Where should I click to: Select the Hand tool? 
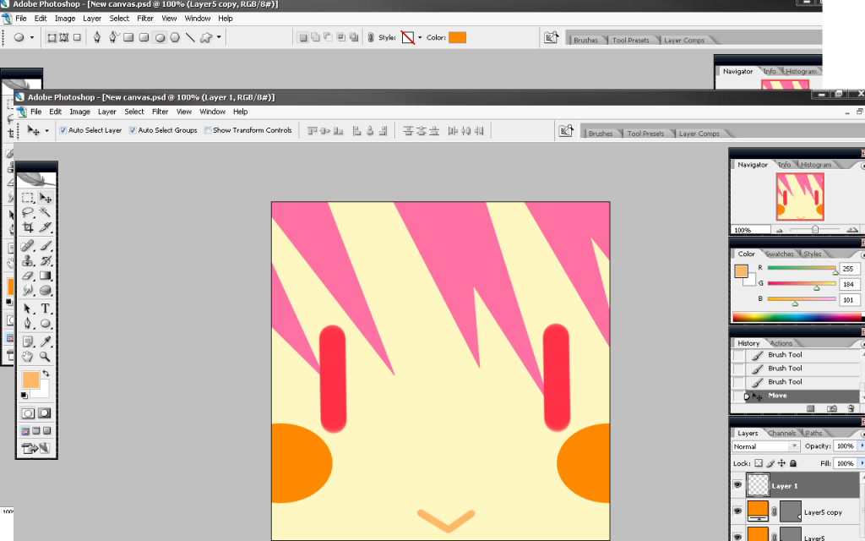click(27, 357)
